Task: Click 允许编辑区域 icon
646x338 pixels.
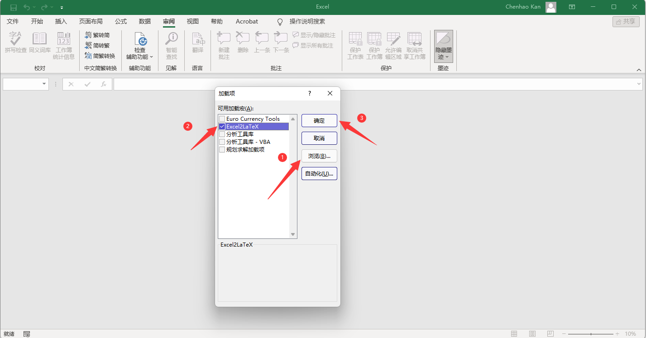Action: (393, 46)
